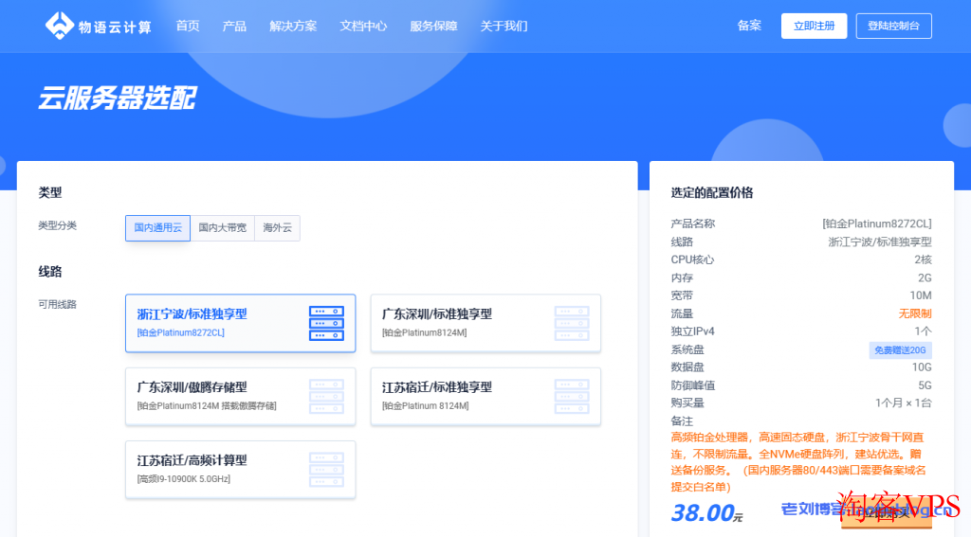Click [高频I9-10900K 5.0GHz] subtitle
Screen dimensions: 971x537
coord(183,479)
